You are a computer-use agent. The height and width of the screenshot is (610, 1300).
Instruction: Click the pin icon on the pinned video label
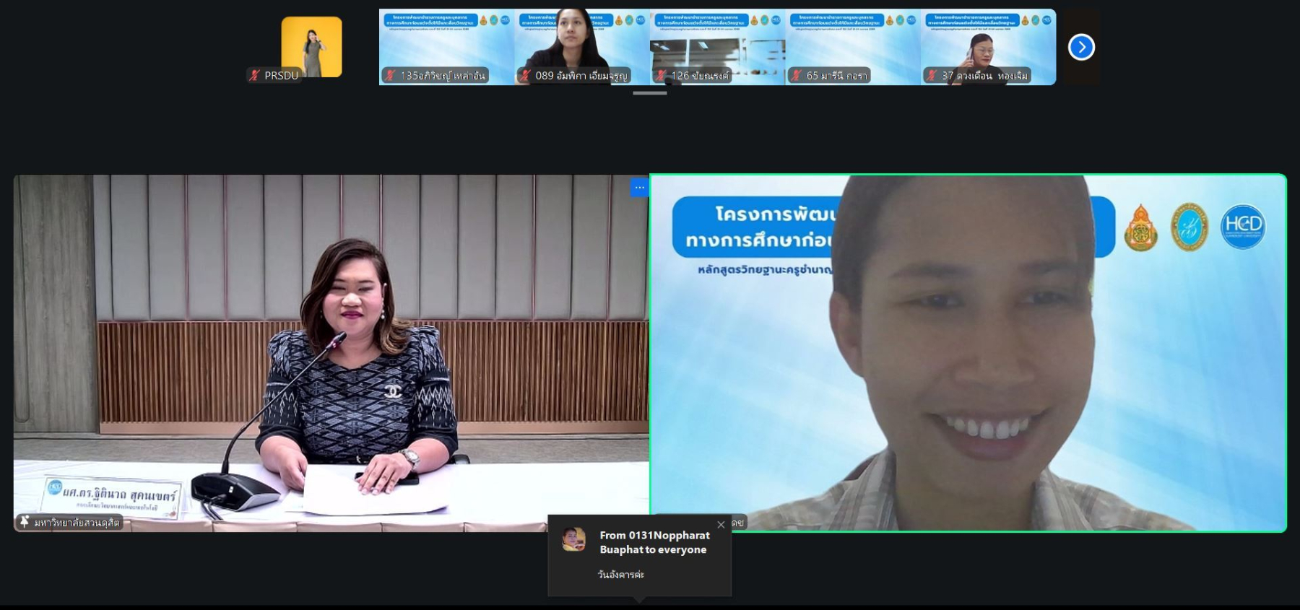coord(25,522)
